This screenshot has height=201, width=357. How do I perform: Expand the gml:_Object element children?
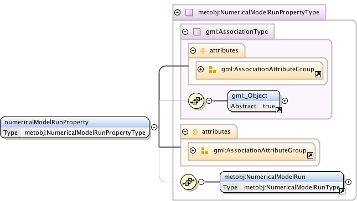[284, 100]
